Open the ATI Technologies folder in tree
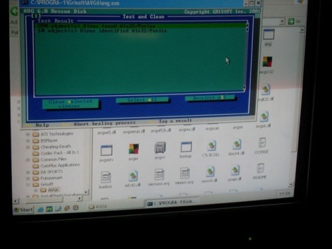 57,134
